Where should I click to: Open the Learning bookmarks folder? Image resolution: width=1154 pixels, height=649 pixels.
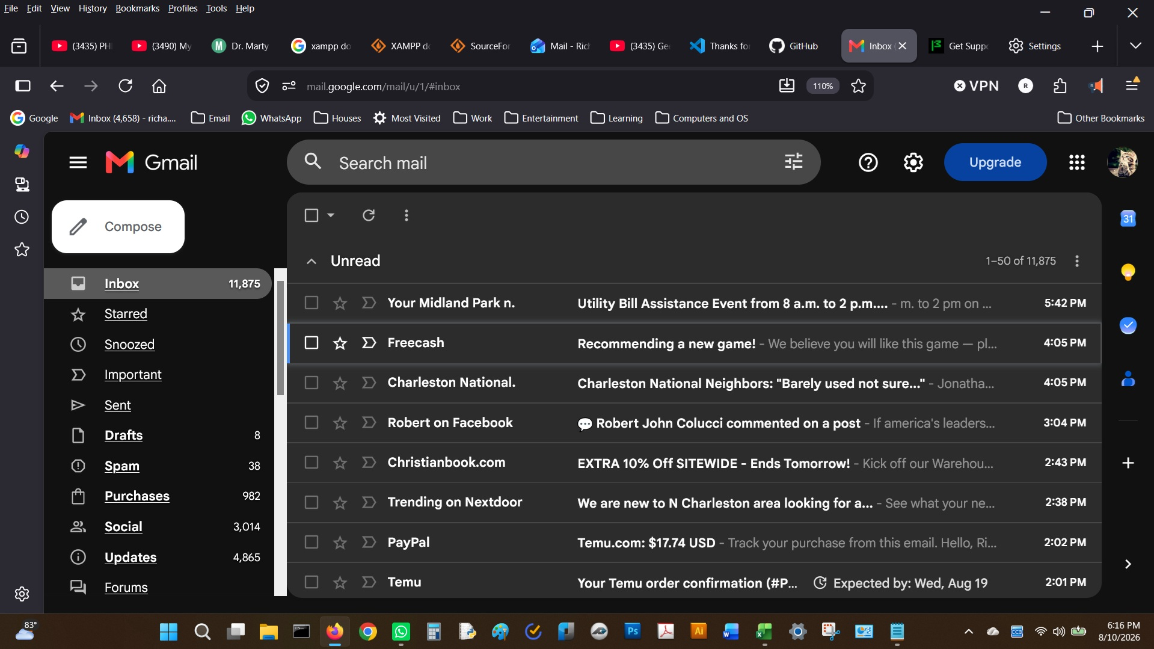coord(616,118)
